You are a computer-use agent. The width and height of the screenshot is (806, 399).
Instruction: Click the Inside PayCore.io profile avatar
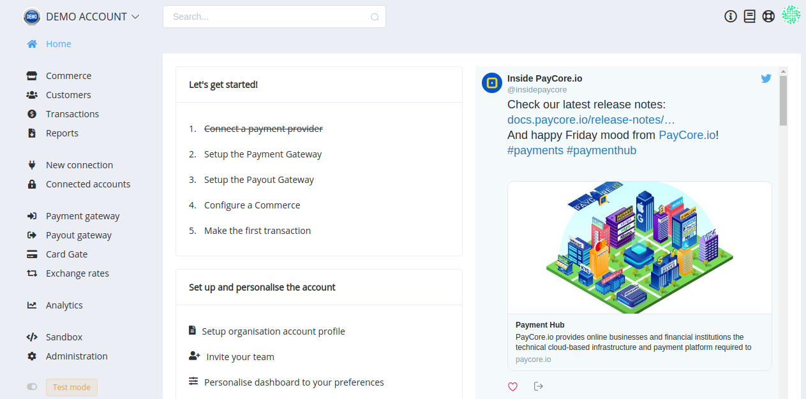pos(492,83)
